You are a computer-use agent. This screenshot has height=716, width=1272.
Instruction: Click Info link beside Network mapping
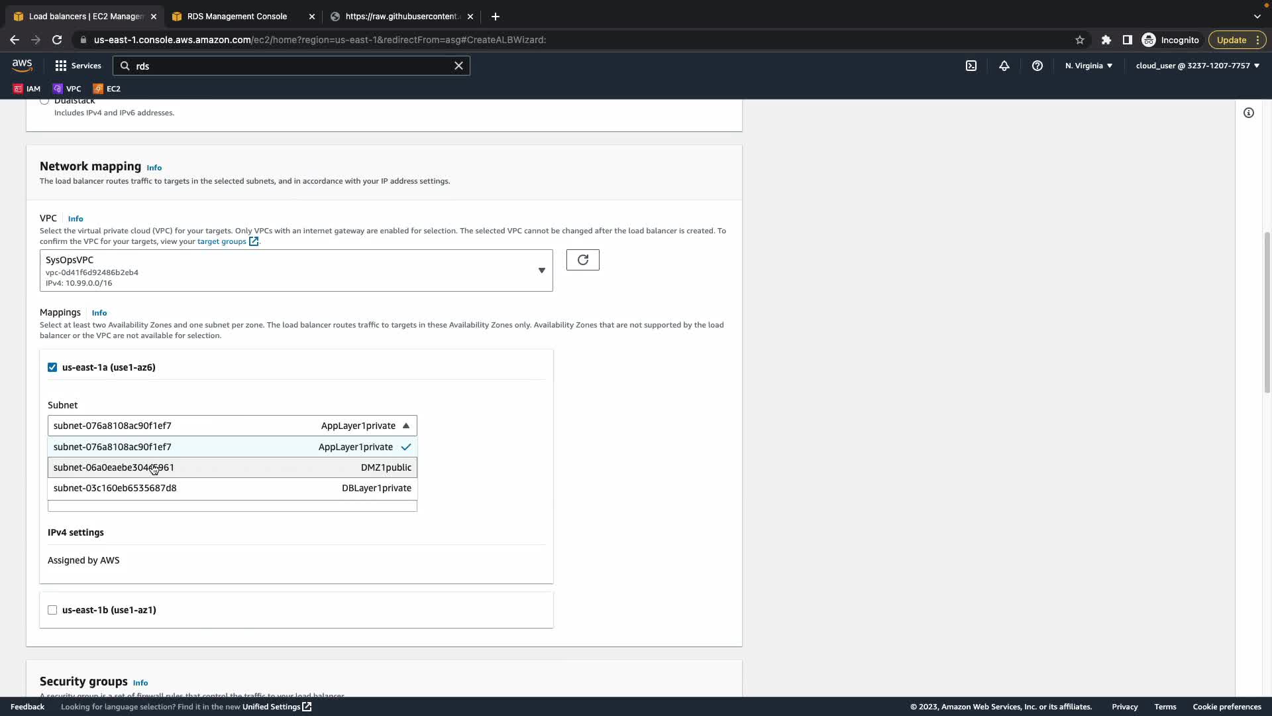pyautogui.click(x=154, y=168)
